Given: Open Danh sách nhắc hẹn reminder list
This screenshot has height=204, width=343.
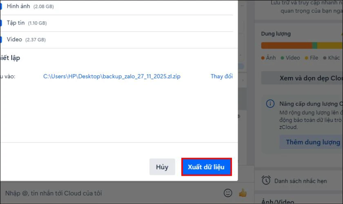Looking at the screenshot, I should point(300,180).
